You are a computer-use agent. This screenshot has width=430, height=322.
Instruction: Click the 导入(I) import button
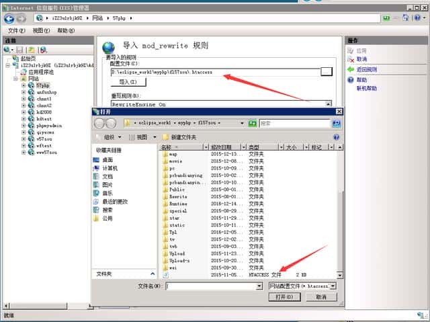point(128,82)
